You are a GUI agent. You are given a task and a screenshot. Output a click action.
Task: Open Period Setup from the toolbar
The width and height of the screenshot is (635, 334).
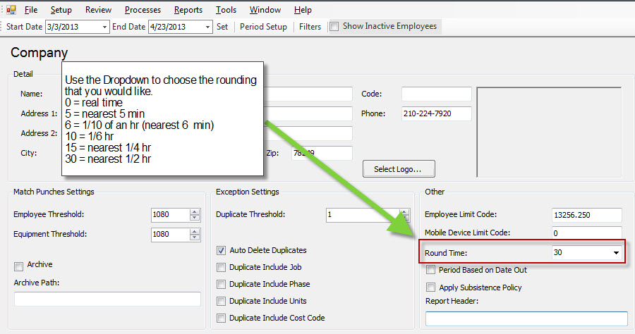[263, 27]
